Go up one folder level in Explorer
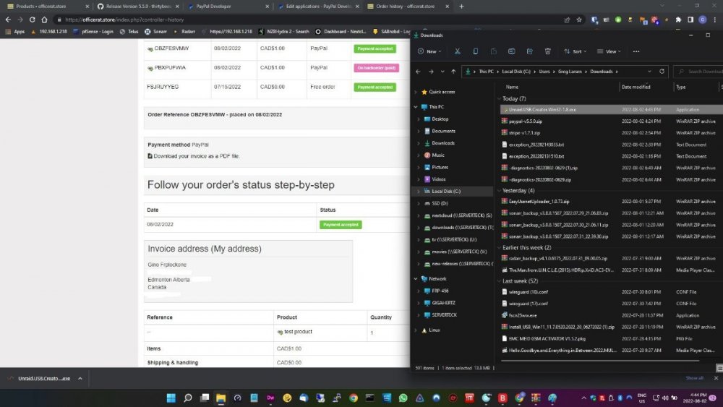The image size is (723, 407). [x=453, y=72]
